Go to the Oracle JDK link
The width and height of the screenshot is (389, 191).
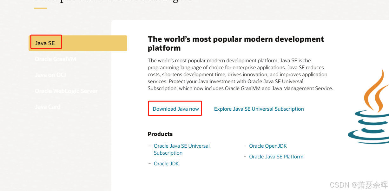166,163
